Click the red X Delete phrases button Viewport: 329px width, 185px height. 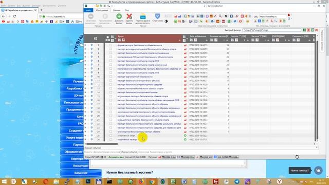pyautogui.click(x=129, y=18)
